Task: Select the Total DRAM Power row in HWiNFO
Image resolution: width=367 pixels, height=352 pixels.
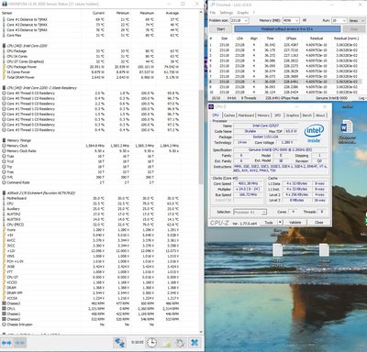Action: tap(91, 77)
